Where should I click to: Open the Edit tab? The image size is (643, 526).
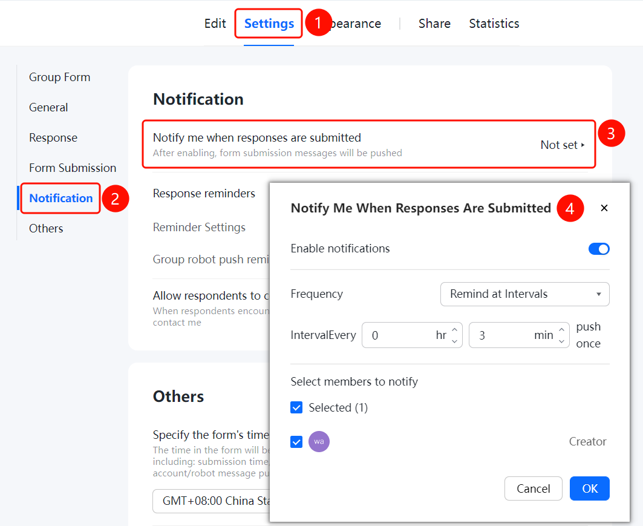click(x=215, y=24)
